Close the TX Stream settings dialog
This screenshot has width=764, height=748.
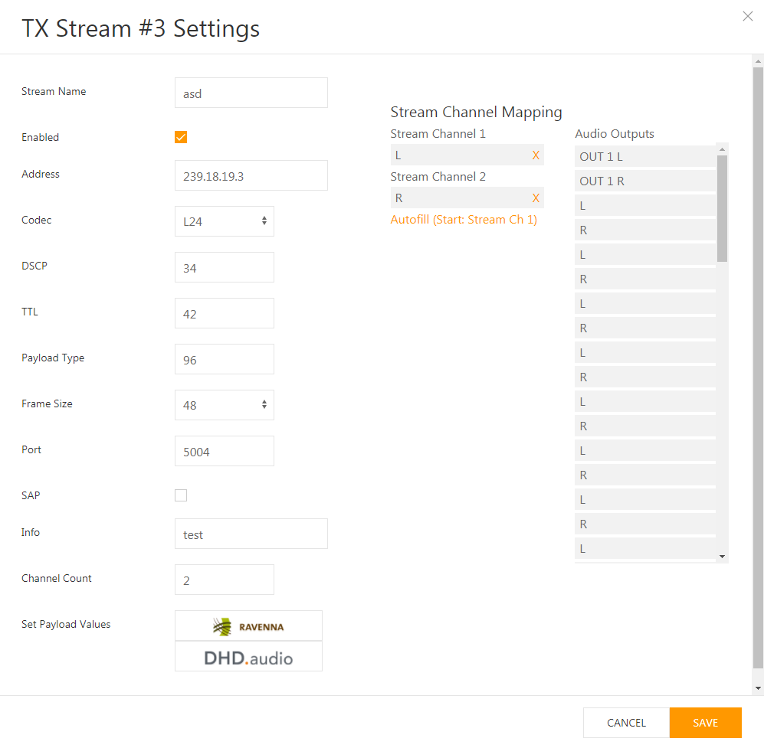point(747,16)
